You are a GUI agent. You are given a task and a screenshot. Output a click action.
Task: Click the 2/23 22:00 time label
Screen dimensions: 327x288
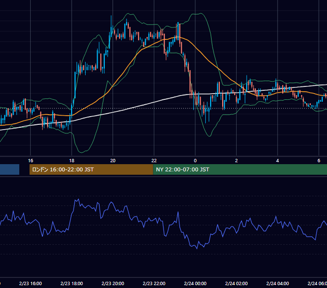click(154, 283)
